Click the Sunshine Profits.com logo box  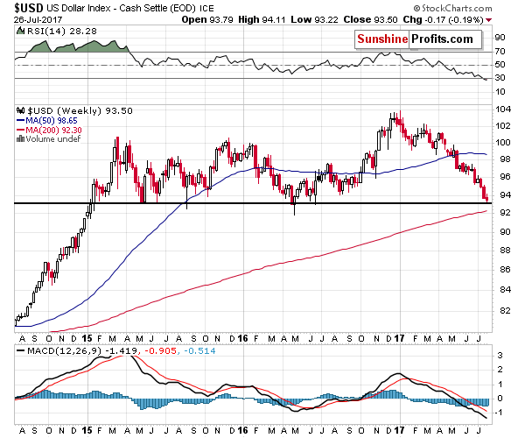[418, 39]
